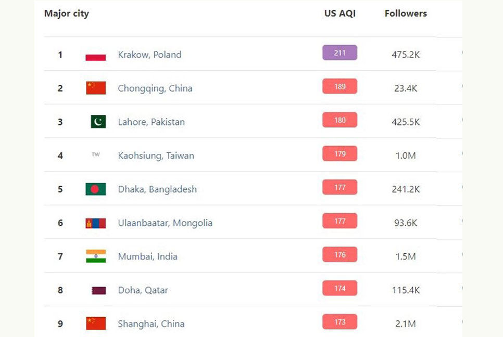503x337 pixels.
Task: Click the Poland flag icon
Action: tap(96, 55)
